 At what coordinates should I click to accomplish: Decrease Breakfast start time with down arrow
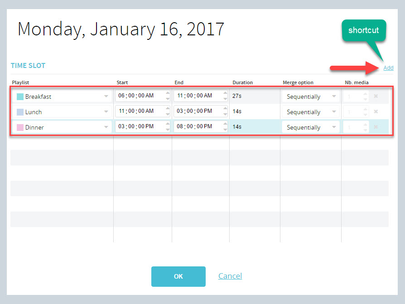[x=168, y=99]
